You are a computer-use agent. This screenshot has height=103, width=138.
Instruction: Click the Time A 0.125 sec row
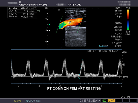point(22,17)
